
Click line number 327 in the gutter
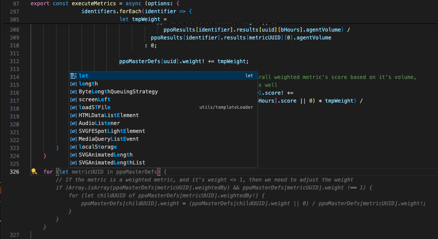14,235
